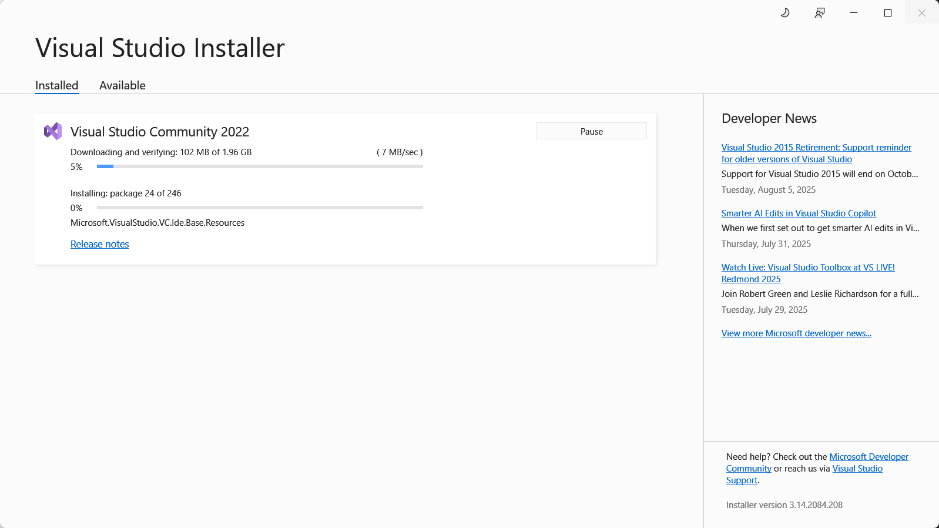Select the Installed tab
The width and height of the screenshot is (939, 528).
[x=56, y=85]
